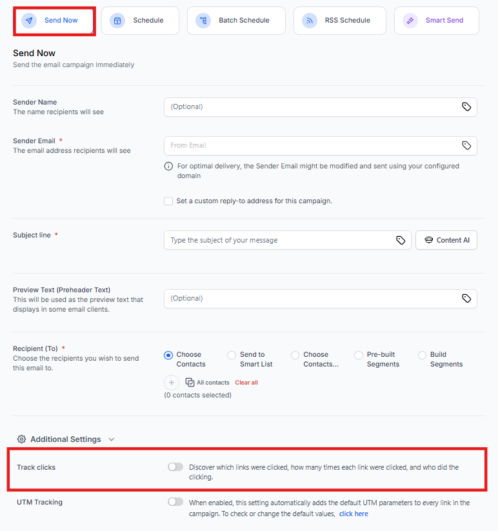Click the tag icon in Preview Text field
The height and width of the screenshot is (531, 498).
click(x=466, y=299)
